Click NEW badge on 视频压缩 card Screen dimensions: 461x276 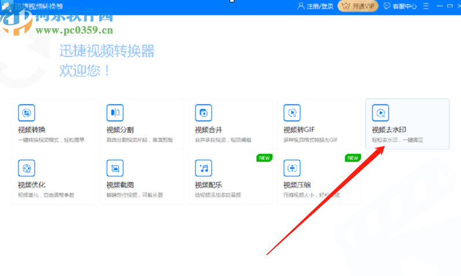point(353,158)
